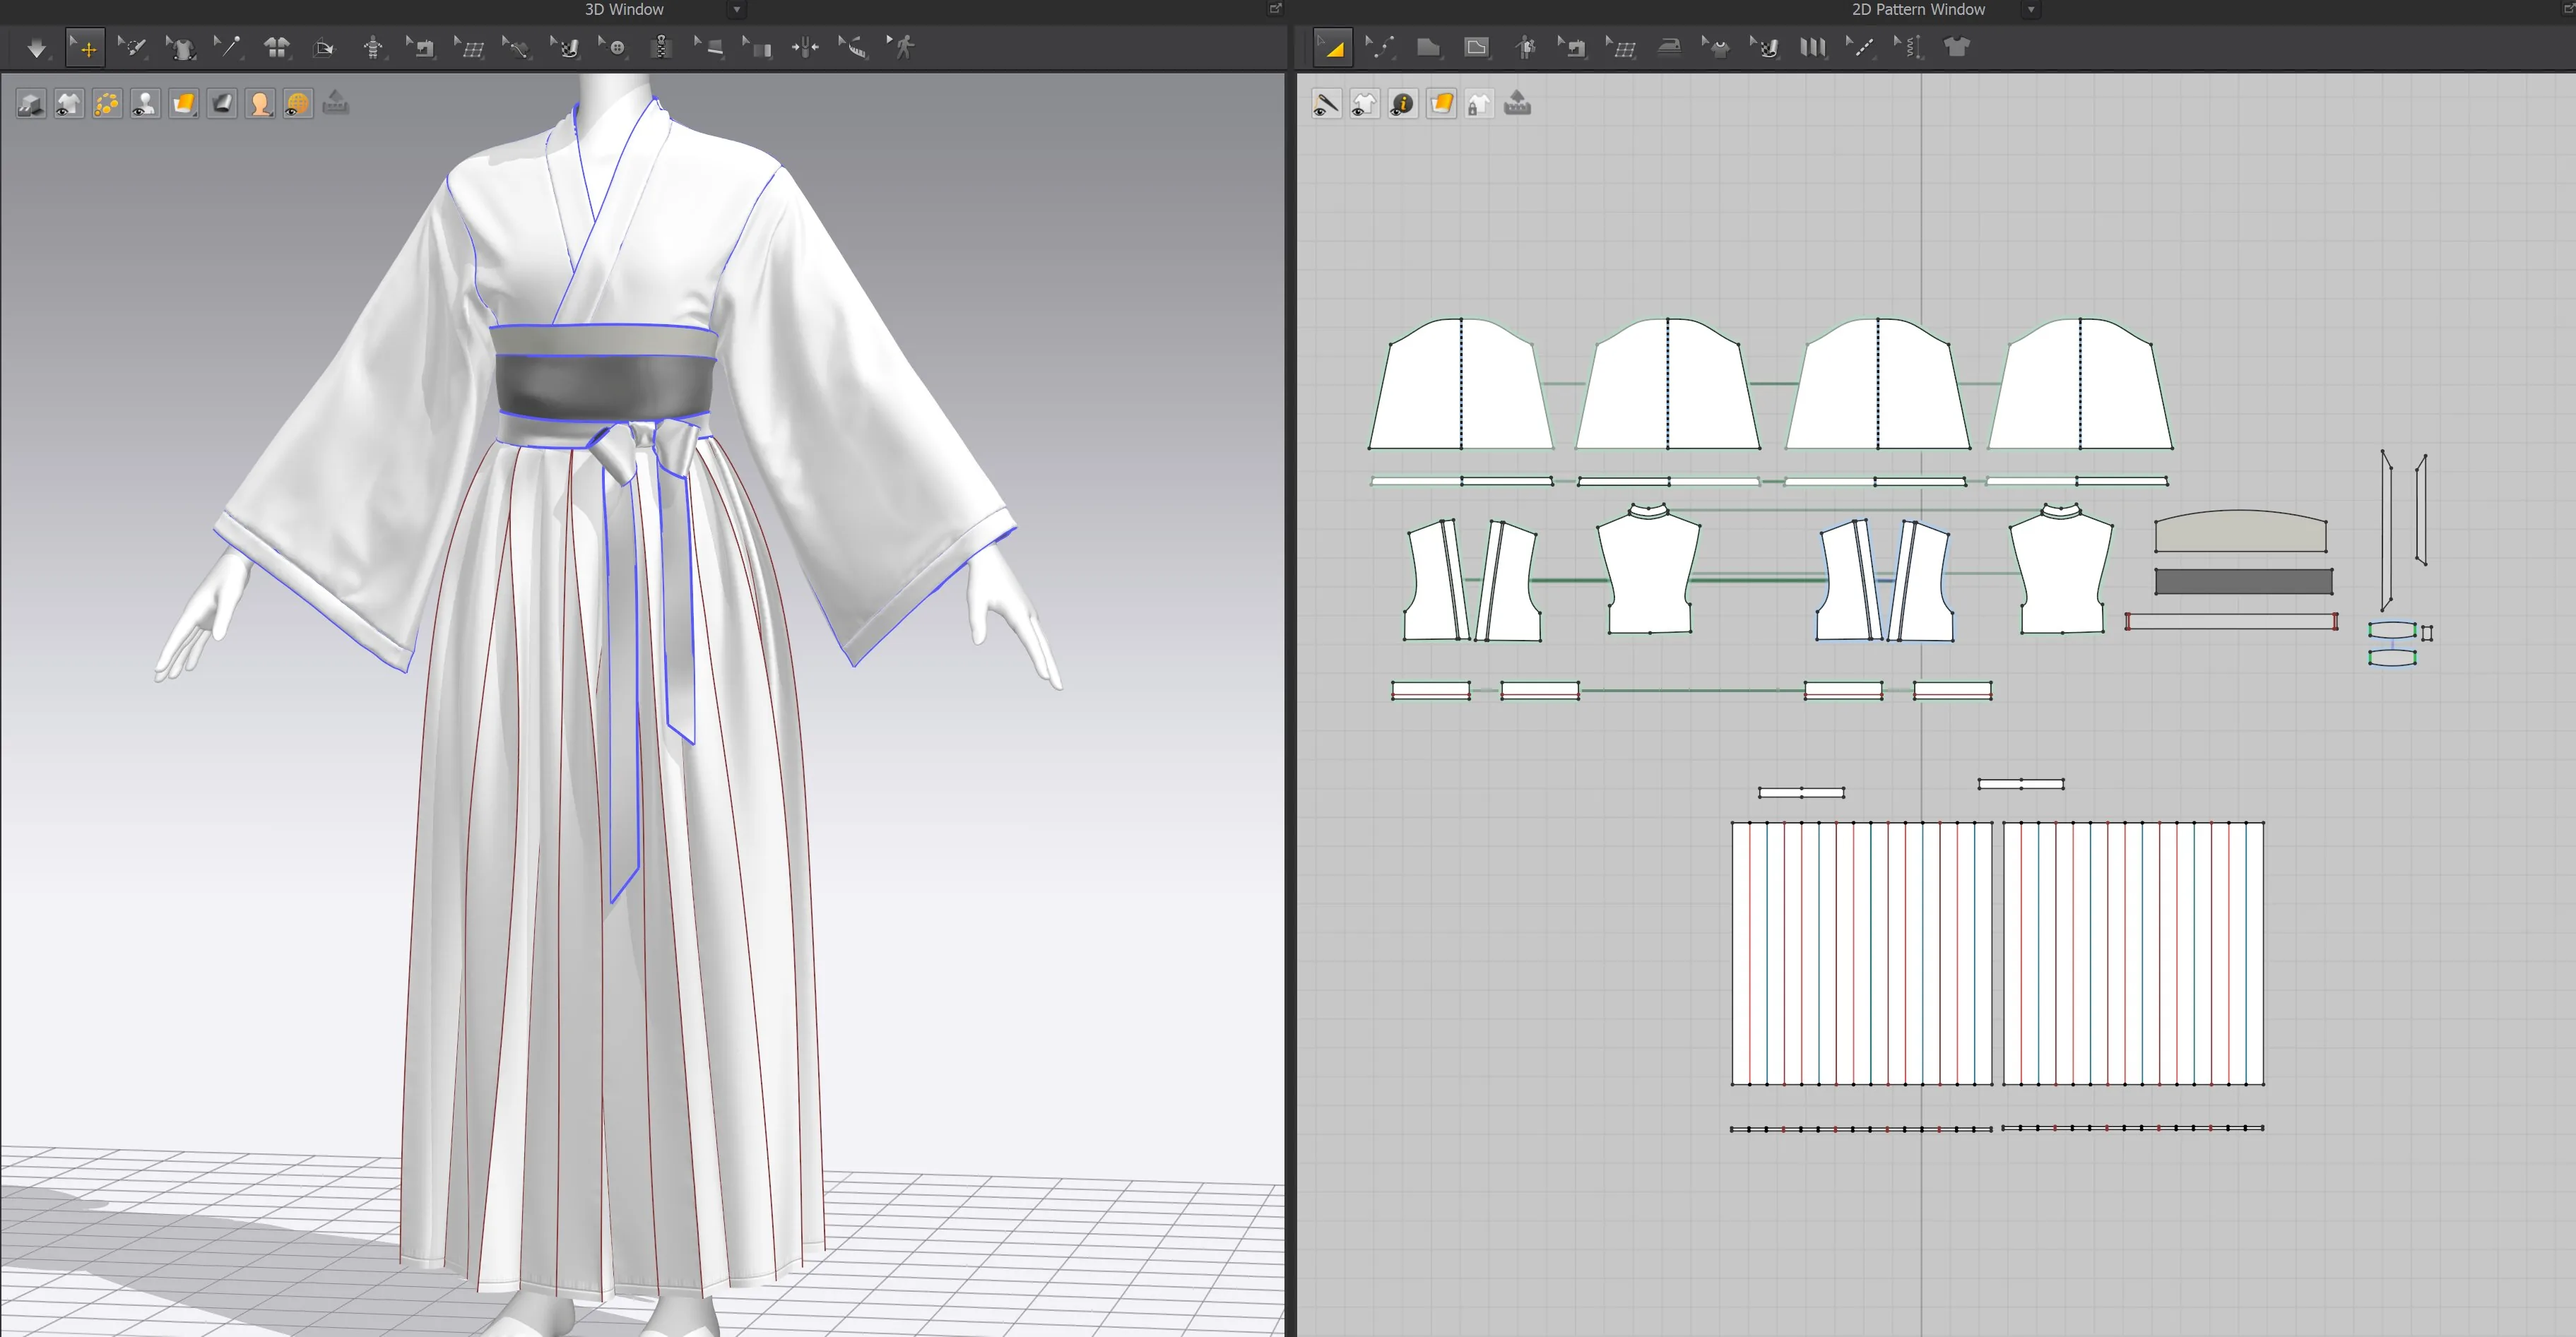
Task: Toggle avatar mesh globe visibility icon
Action: (x=298, y=104)
